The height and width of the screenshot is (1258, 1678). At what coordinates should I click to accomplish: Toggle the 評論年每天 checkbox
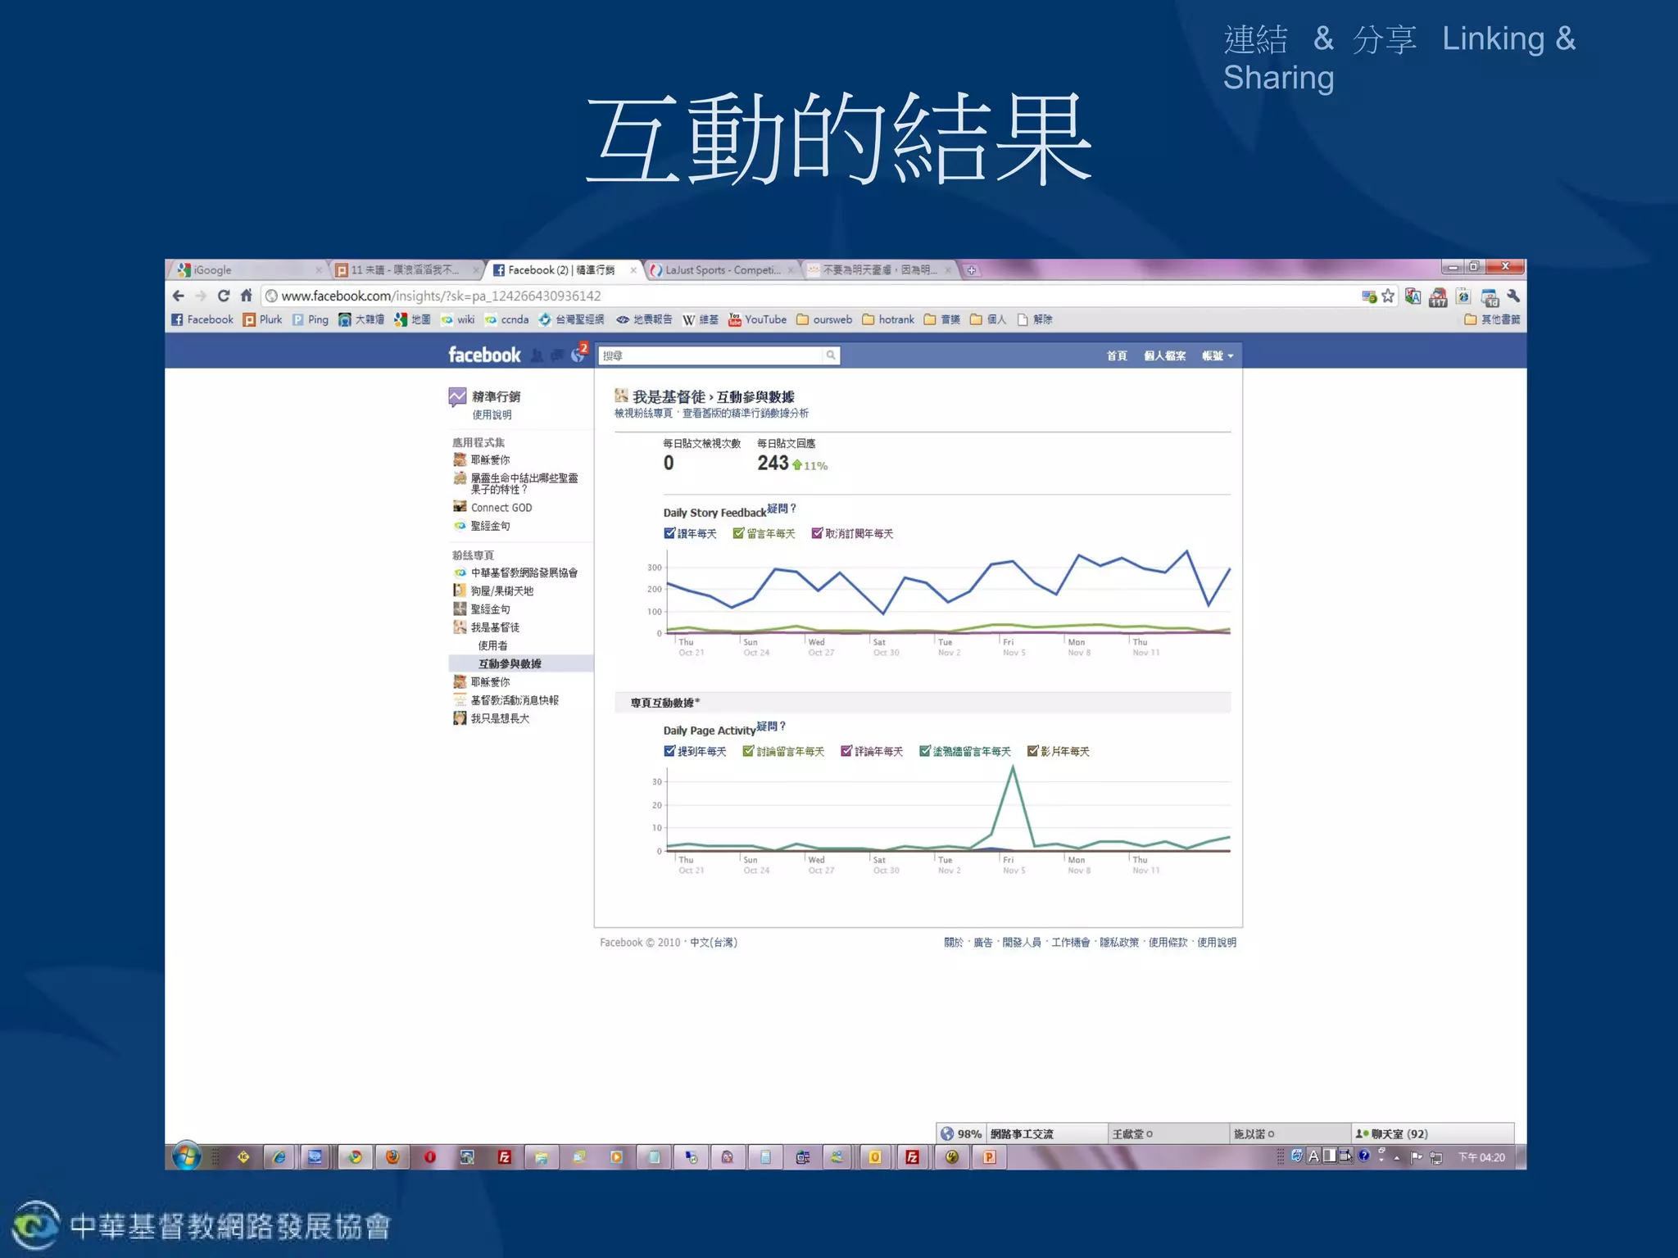[846, 751]
